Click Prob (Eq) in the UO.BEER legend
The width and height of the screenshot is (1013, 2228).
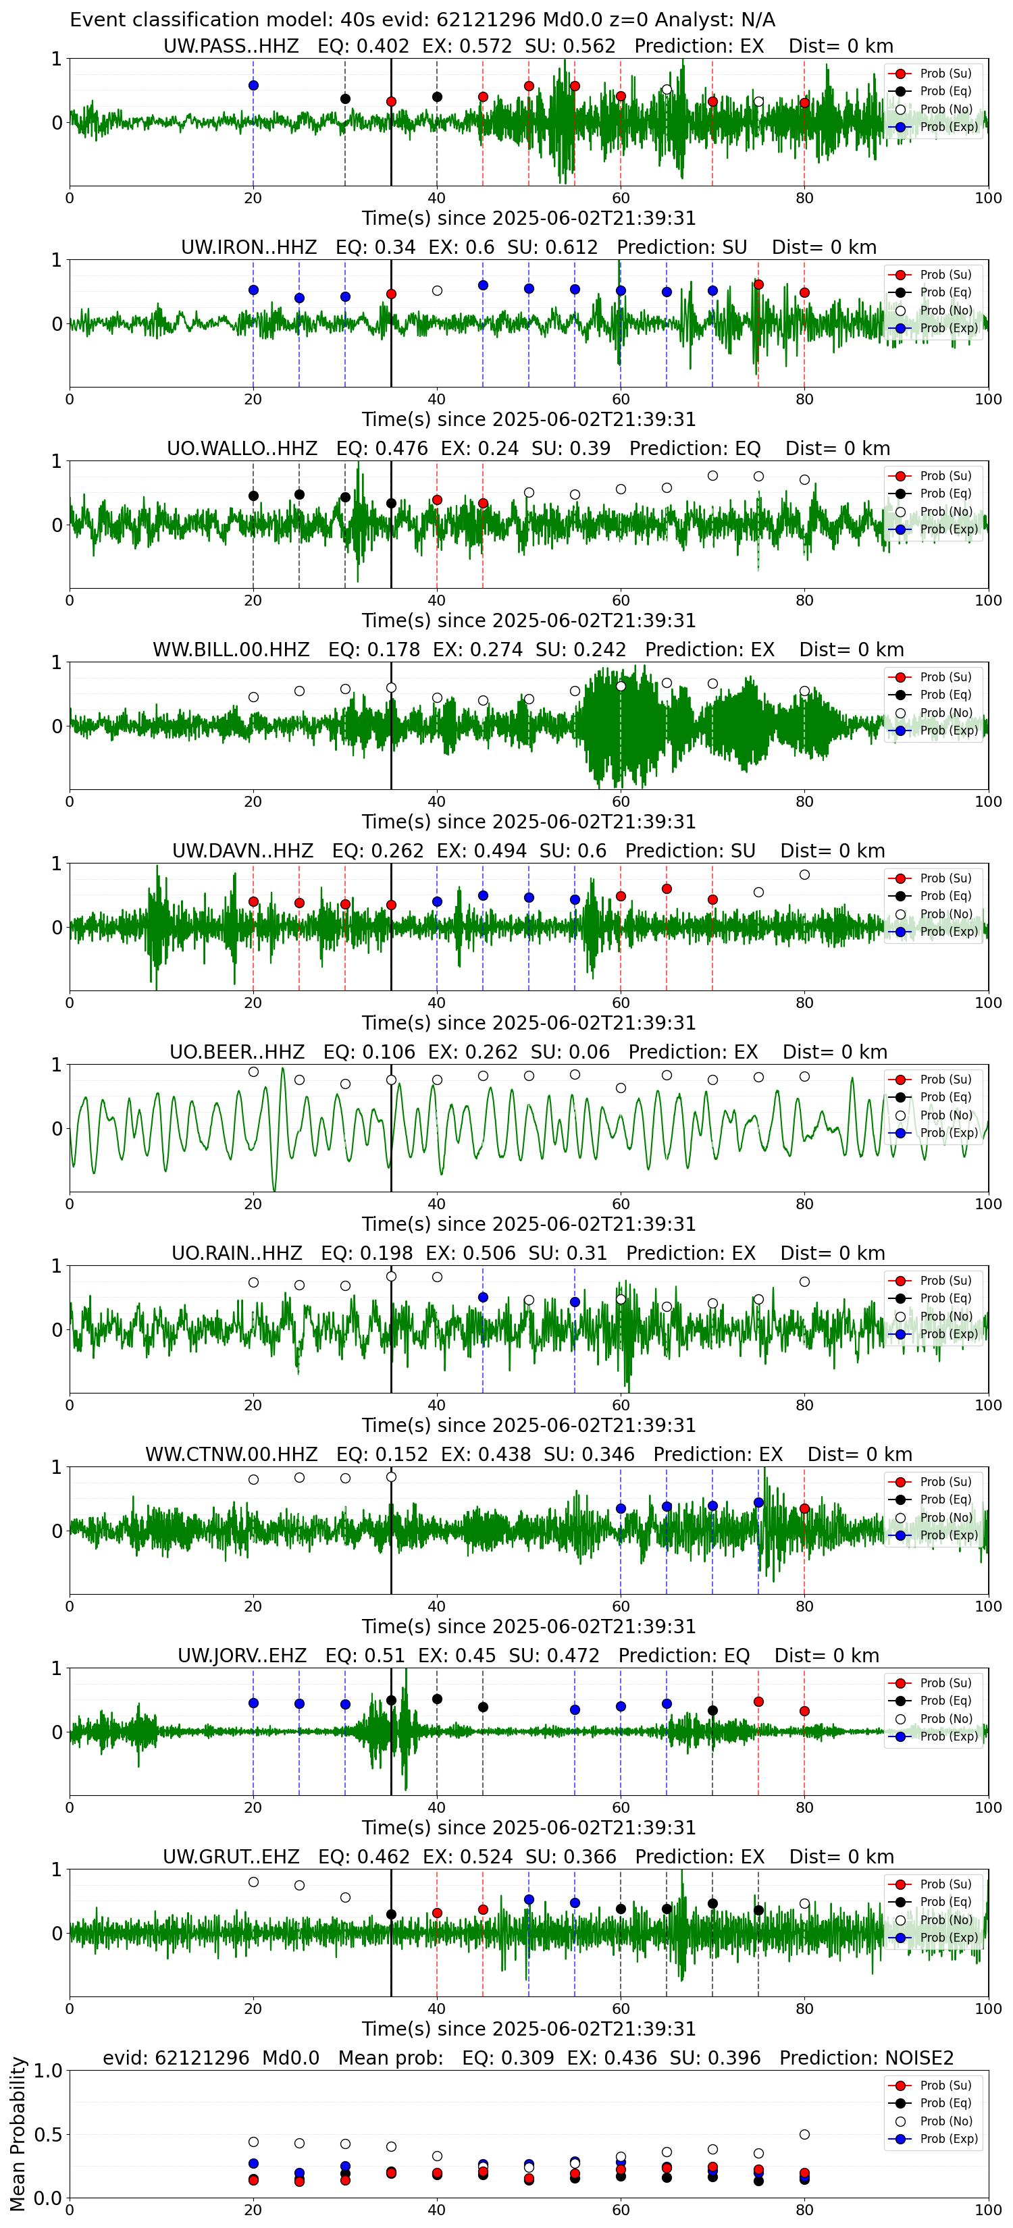[x=945, y=1098]
